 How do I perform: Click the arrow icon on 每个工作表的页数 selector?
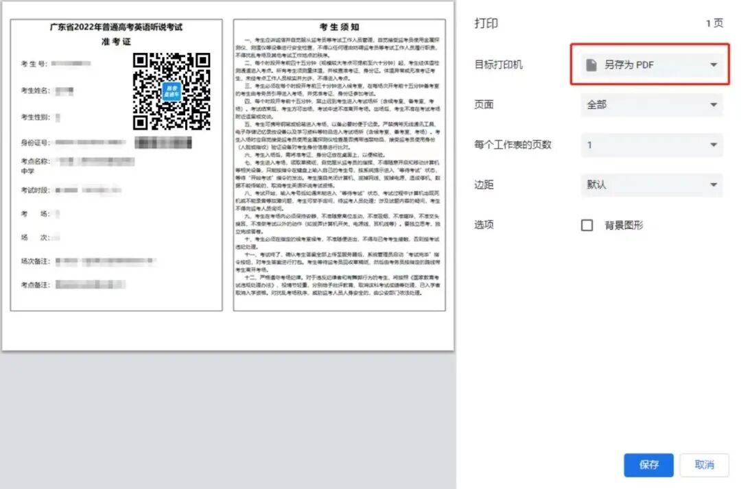coord(713,145)
